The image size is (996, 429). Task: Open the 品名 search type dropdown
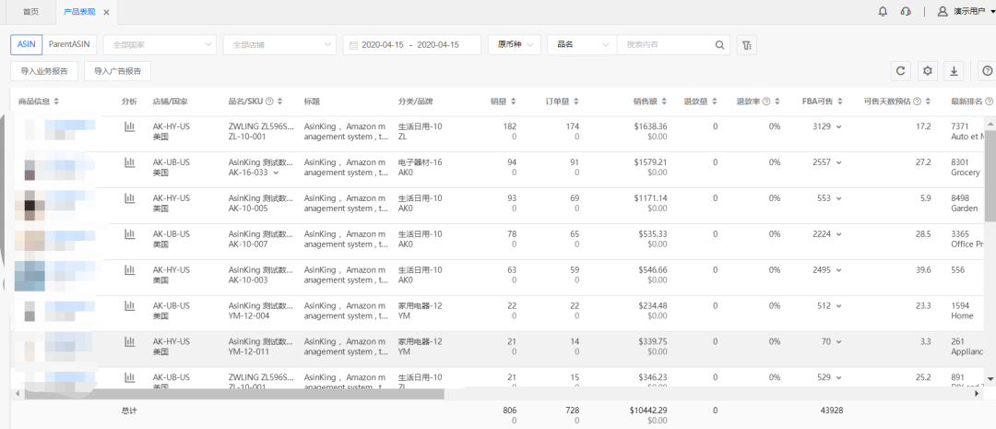[x=582, y=45]
